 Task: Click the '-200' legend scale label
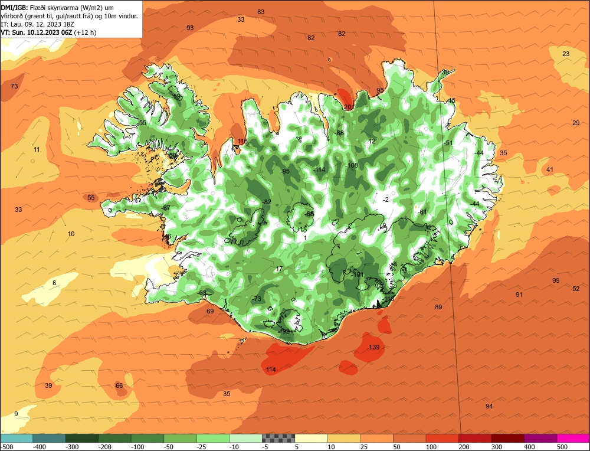pyautogui.click(x=105, y=447)
